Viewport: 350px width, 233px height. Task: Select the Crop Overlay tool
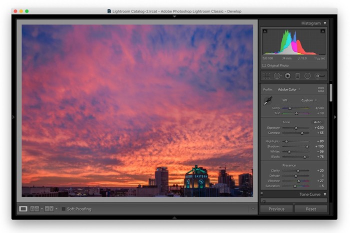266,76
